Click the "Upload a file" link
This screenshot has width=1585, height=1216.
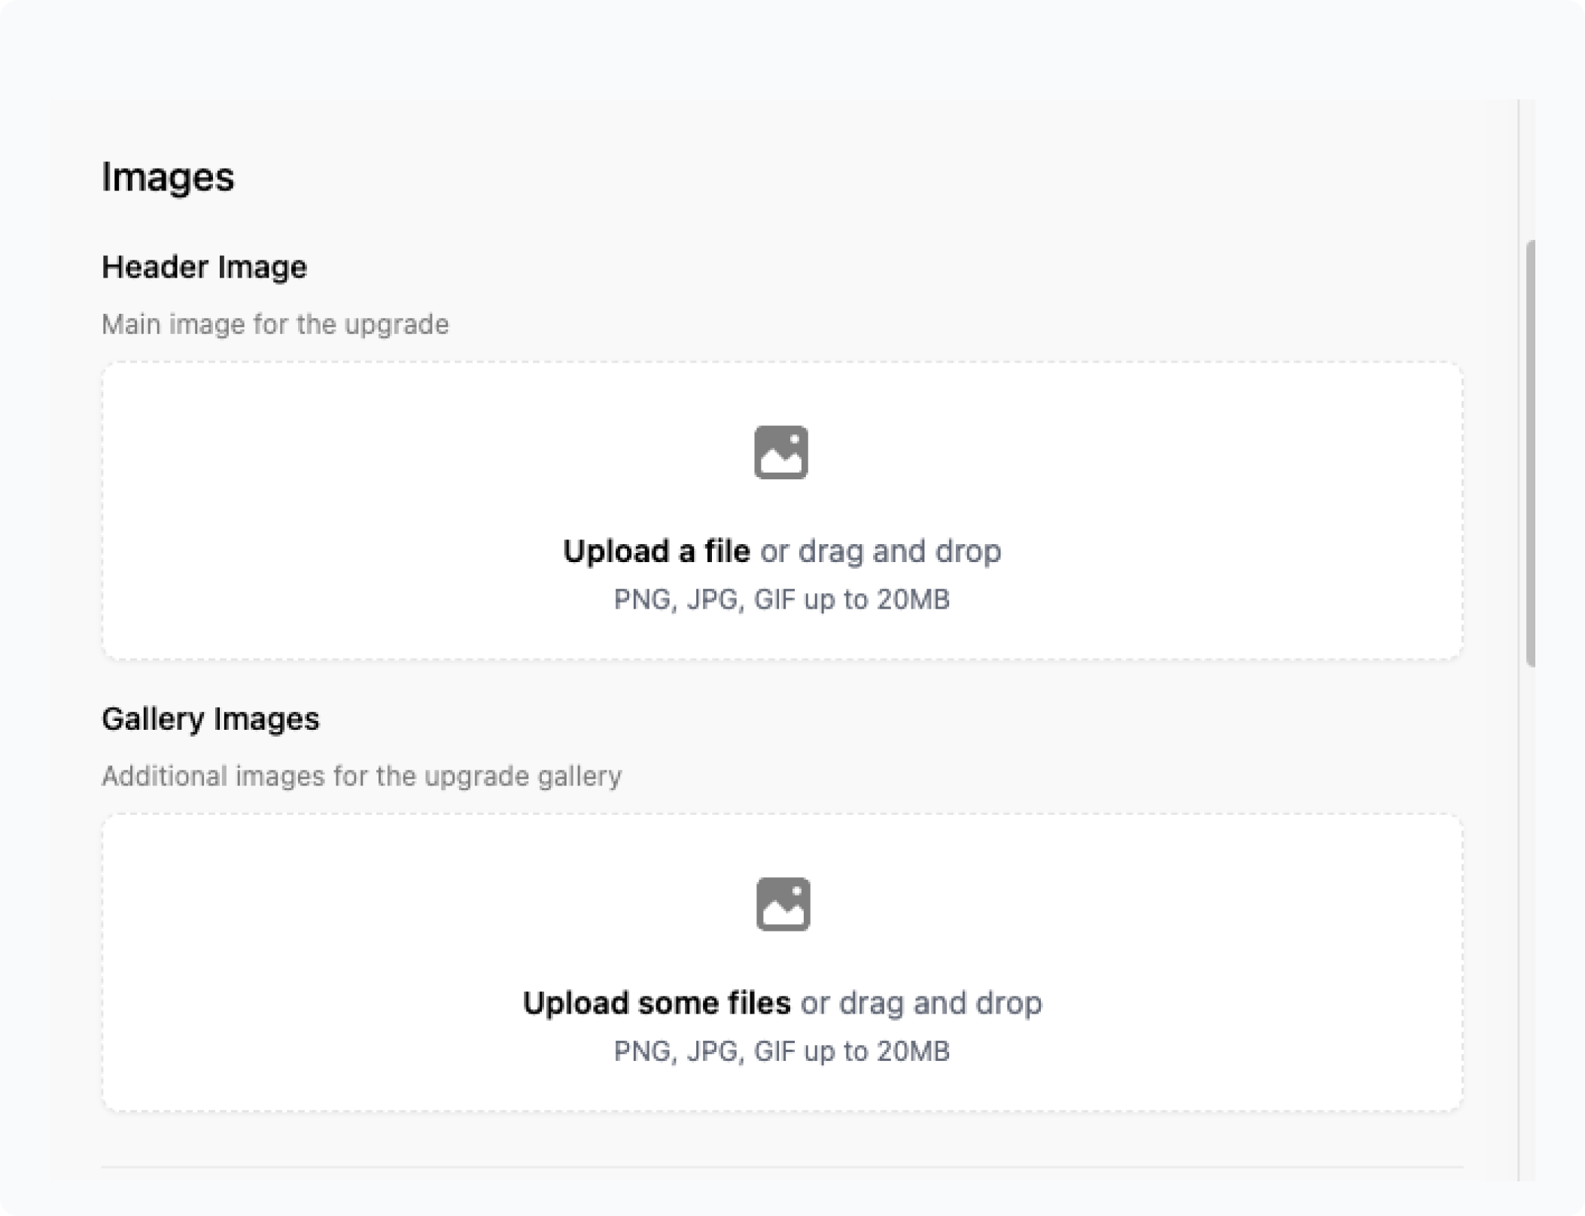656,552
